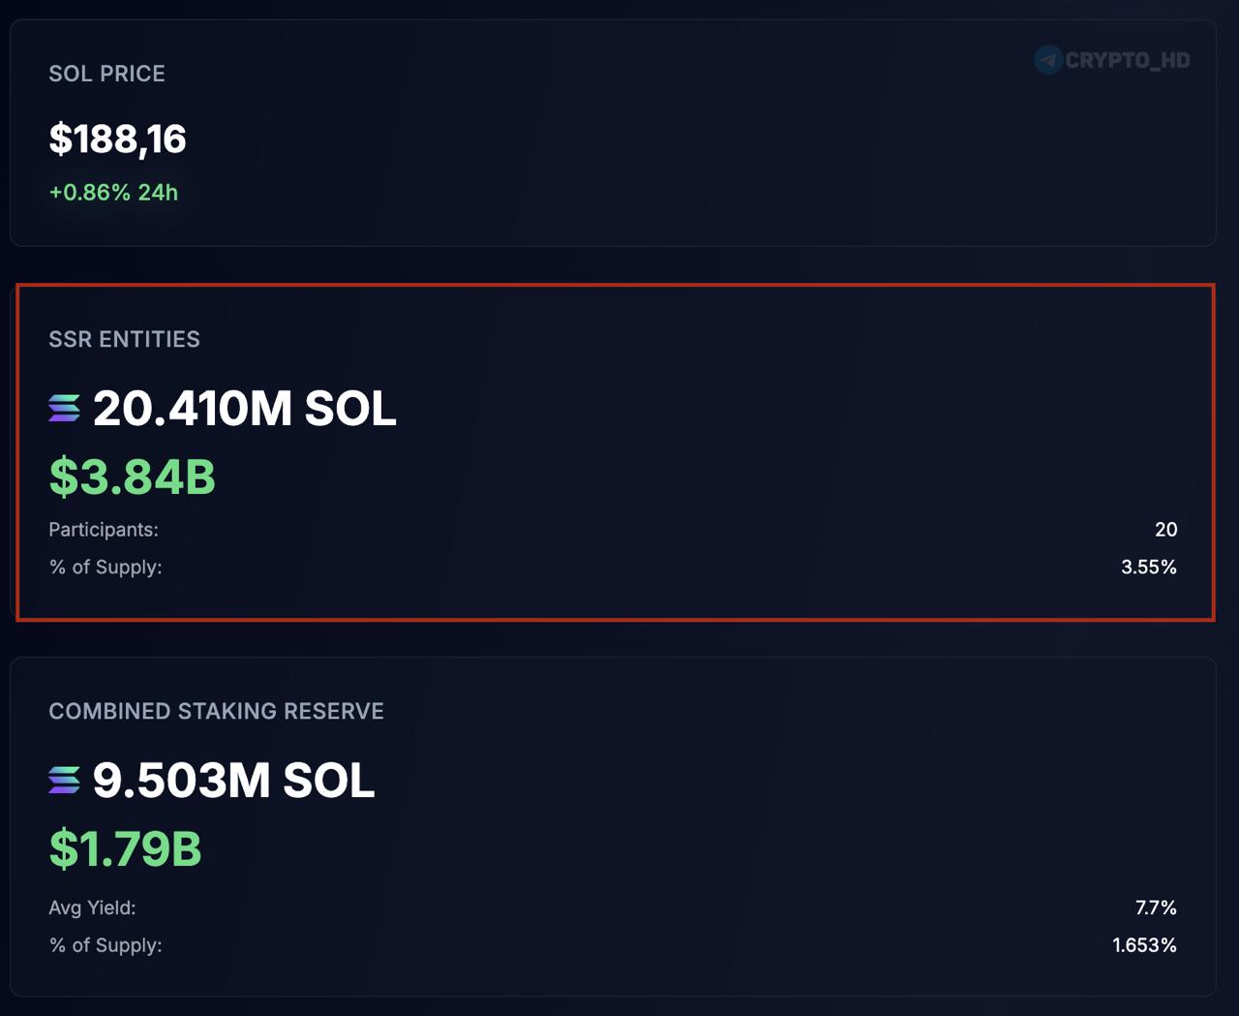Click the 20.410M SOL amount
The height and width of the screenshot is (1016, 1239).
pyautogui.click(x=244, y=408)
